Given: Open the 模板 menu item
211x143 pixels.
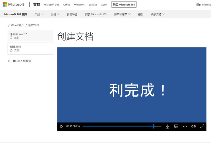Looking at the screenshot, I should (141, 14).
